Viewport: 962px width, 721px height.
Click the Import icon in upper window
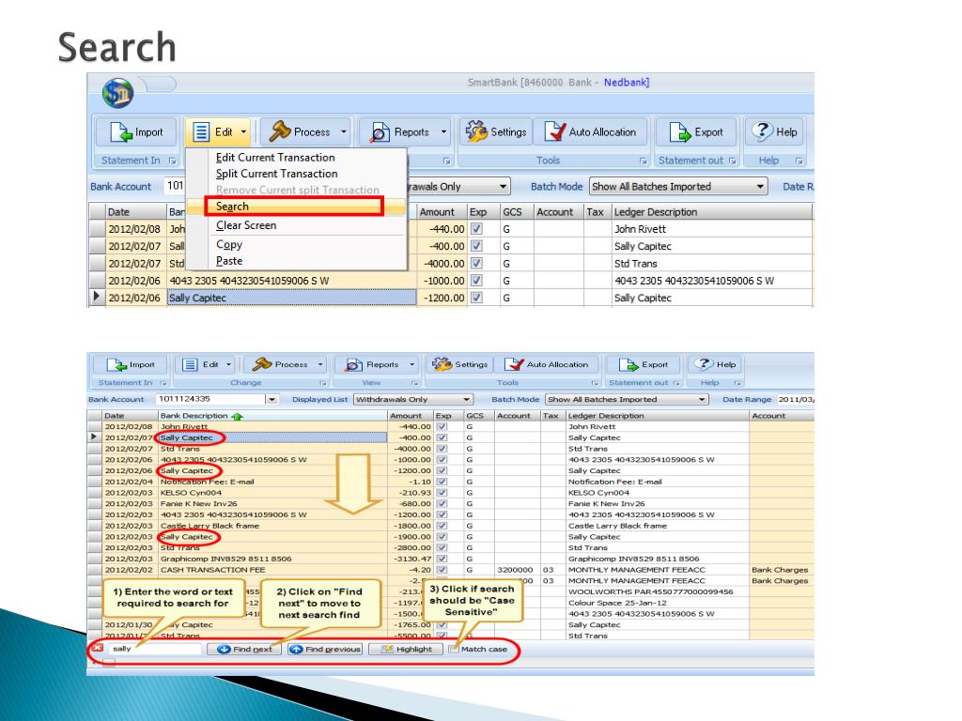point(121,131)
